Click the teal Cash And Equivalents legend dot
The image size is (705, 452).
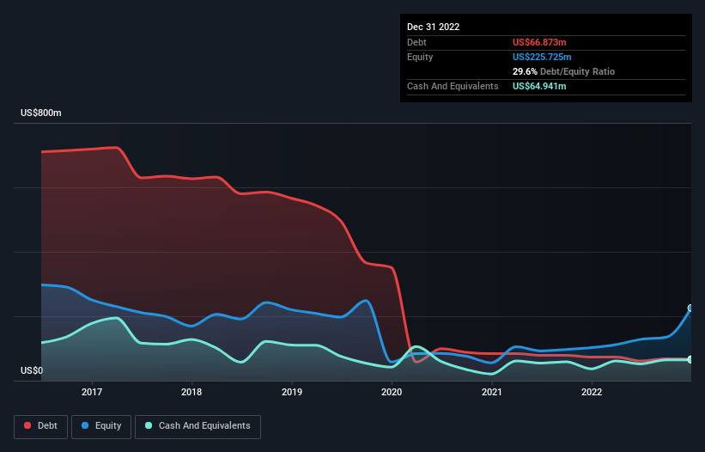point(149,425)
